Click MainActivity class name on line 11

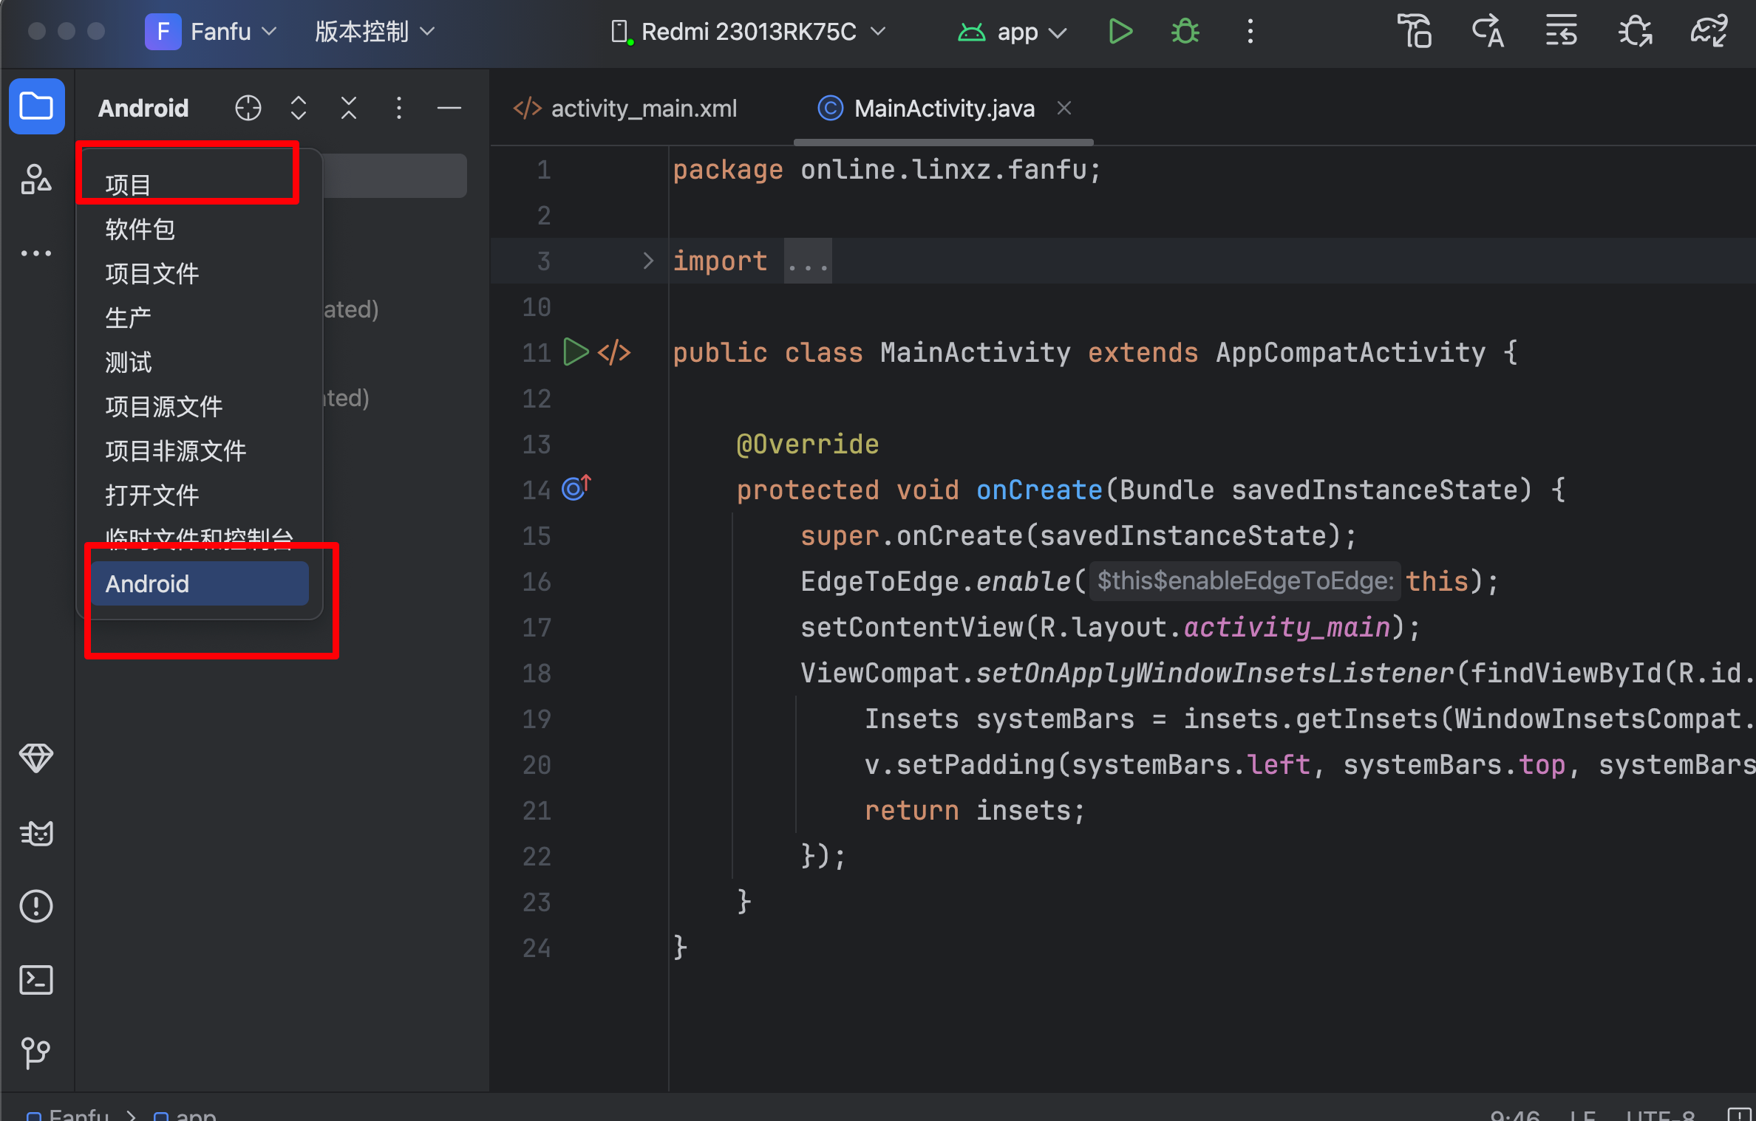975,352
